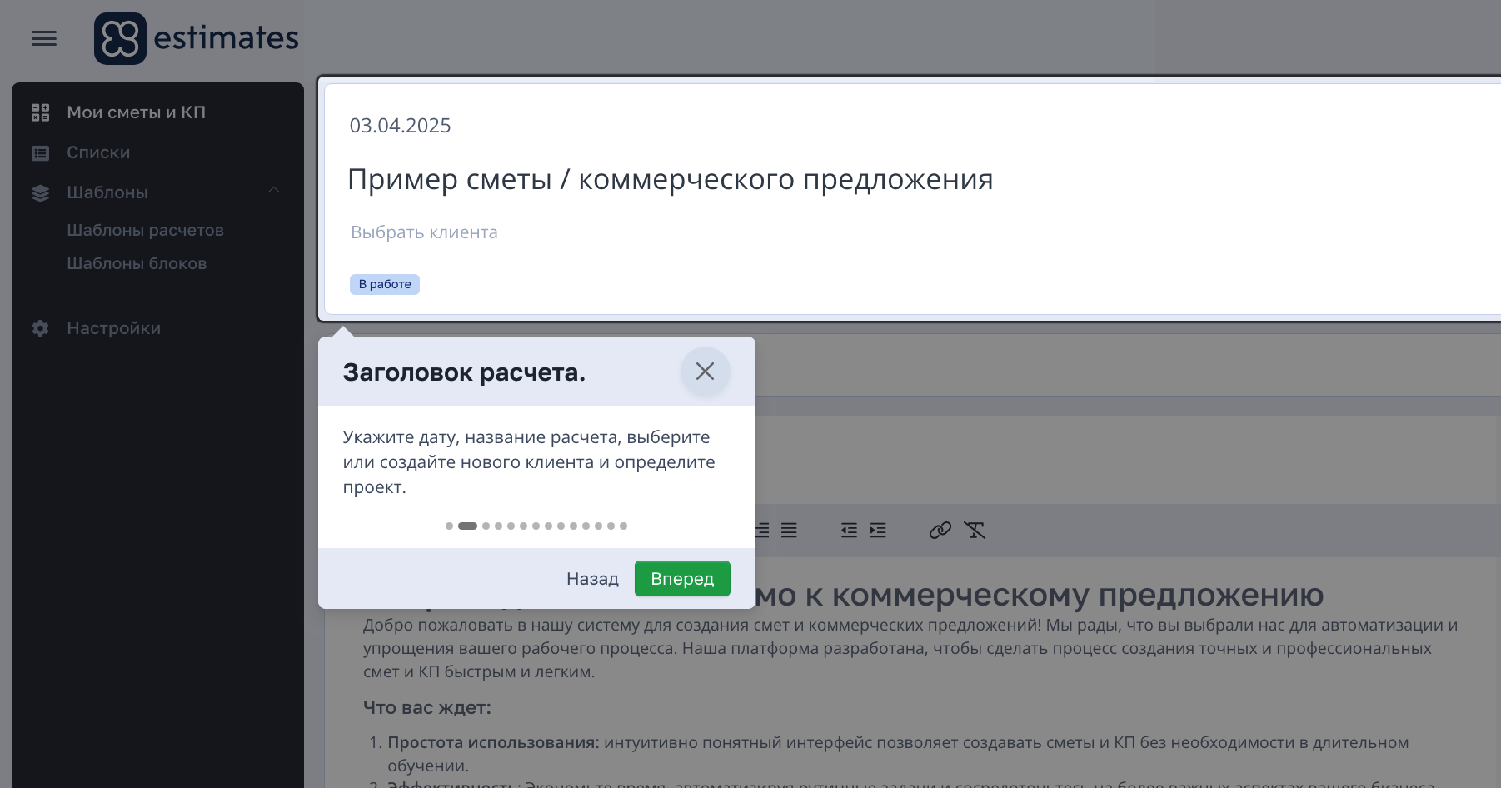Insert a hyperlink using the link icon
The width and height of the screenshot is (1501, 788).
pyautogui.click(x=940, y=530)
